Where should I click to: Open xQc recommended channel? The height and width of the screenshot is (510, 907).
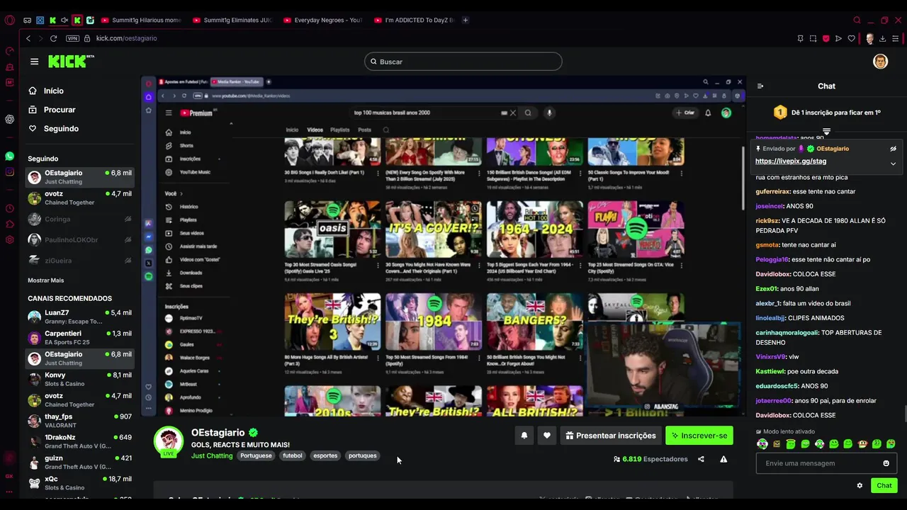79,483
